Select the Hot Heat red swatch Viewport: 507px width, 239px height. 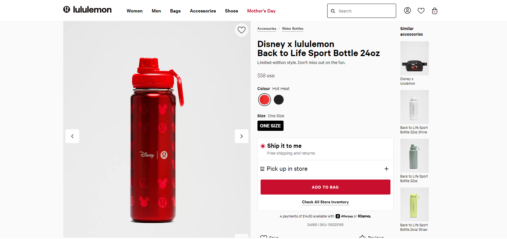(x=265, y=100)
